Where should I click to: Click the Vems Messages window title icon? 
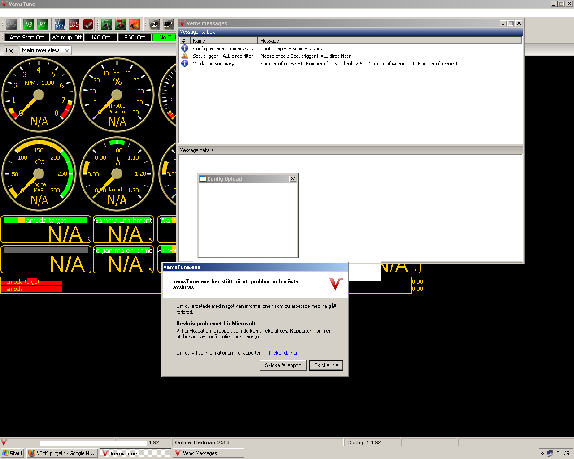(x=183, y=23)
